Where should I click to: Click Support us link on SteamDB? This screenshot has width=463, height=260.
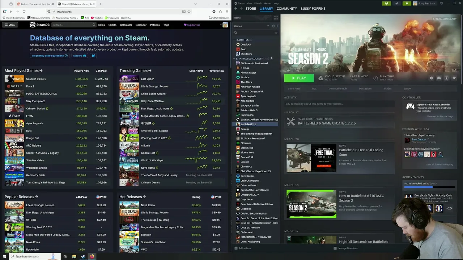[x=192, y=25]
